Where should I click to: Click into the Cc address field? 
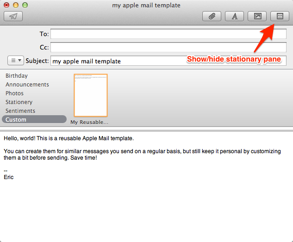(x=168, y=47)
